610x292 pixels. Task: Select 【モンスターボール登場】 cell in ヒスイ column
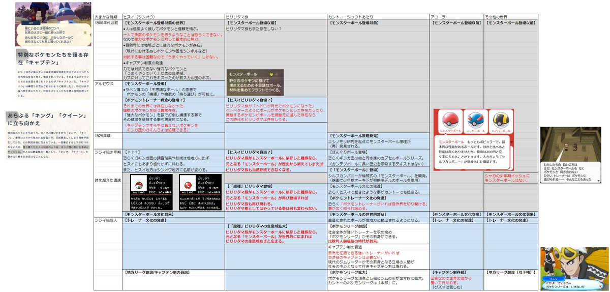pos(173,83)
